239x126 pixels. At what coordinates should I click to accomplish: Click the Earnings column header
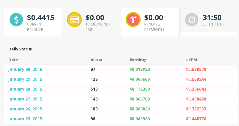pyautogui.click(x=138, y=60)
